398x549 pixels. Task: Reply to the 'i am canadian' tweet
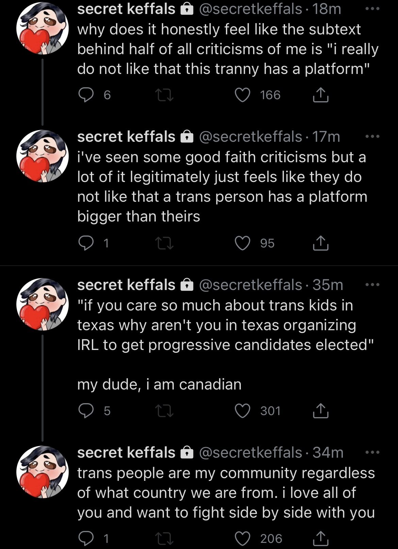(86, 411)
